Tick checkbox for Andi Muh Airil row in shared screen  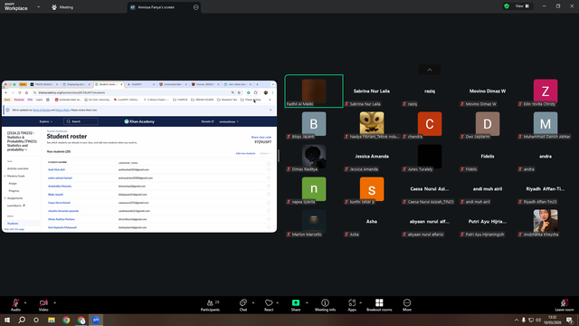269,169
